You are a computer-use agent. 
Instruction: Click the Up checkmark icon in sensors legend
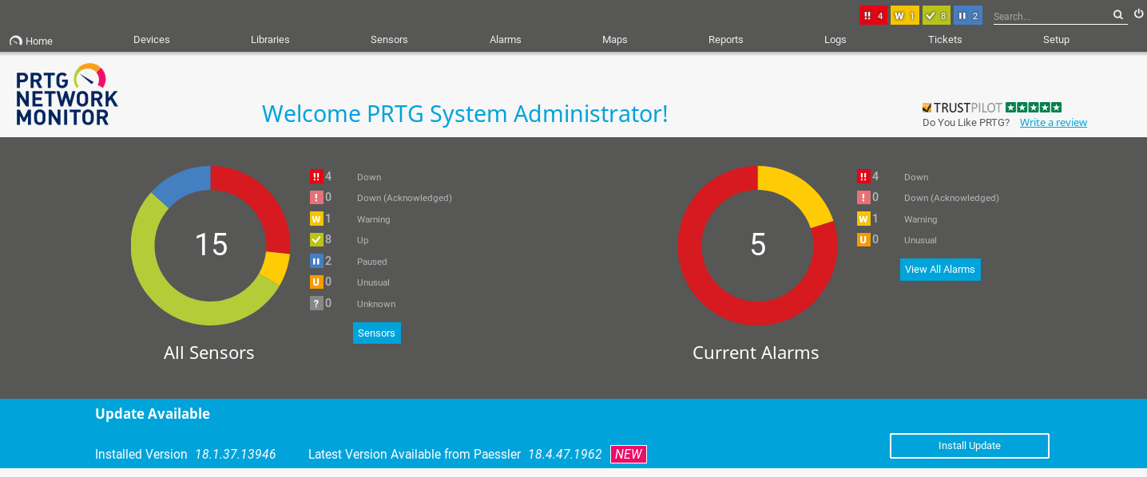316,239
